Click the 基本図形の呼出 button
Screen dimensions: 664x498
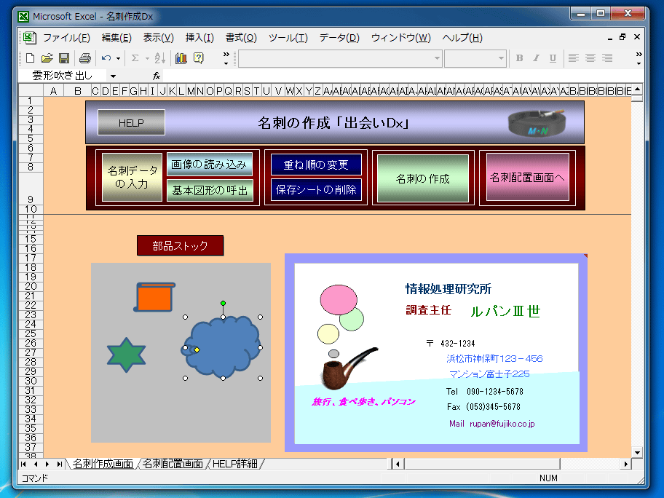tap(210, 191)
